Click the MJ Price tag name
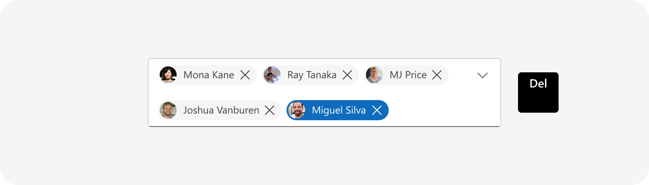This screenshot has width=649, height=185. [x=408, y=75]
